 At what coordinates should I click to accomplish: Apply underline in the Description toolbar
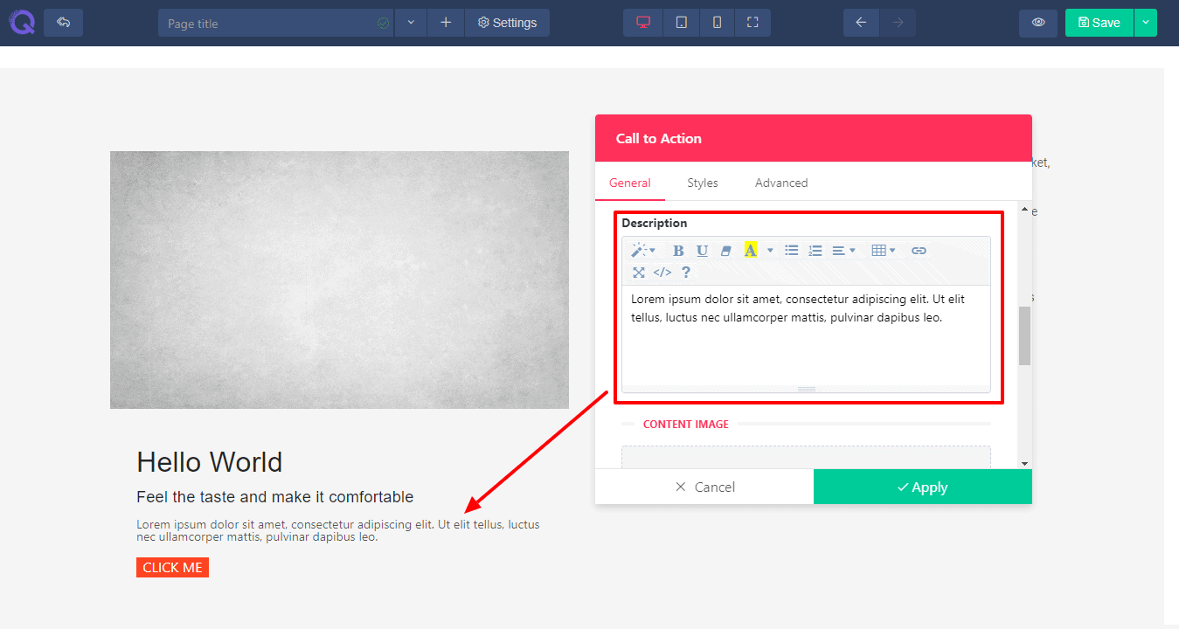coord(702,251)
